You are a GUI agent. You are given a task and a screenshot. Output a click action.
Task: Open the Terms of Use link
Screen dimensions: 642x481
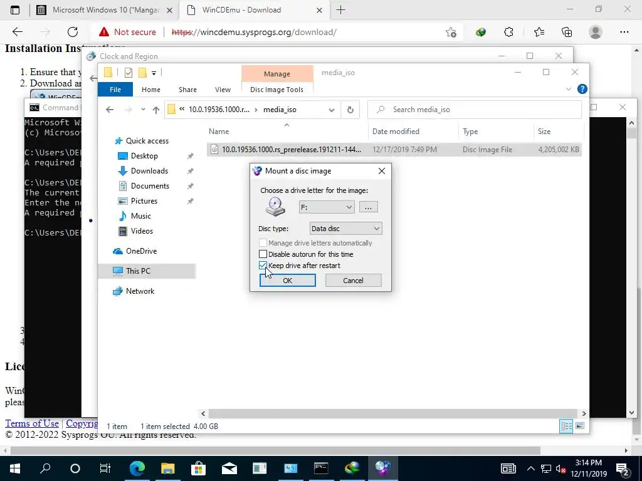click(x=32, y=423)
